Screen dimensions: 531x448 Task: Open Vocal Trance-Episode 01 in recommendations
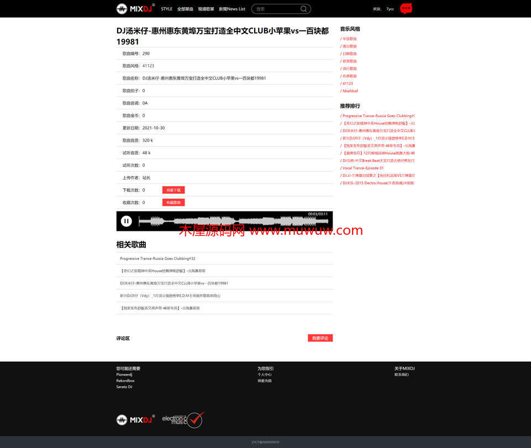coord(362,168)
